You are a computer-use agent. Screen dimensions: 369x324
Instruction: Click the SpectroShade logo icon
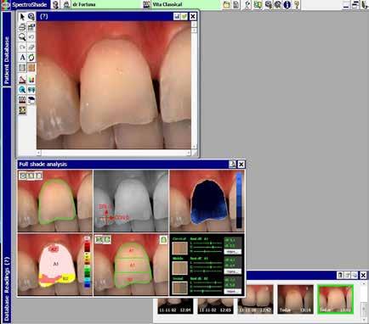pyautogui.click(x=6, y=5)
